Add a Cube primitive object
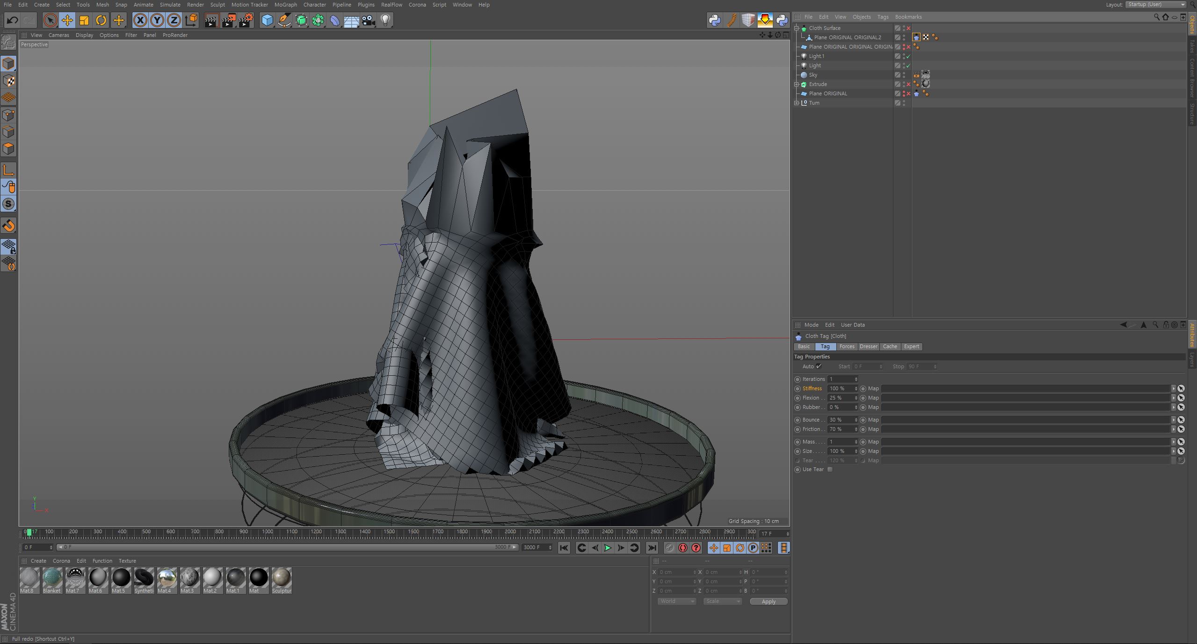1197x644 pixels. pos(267,20)
